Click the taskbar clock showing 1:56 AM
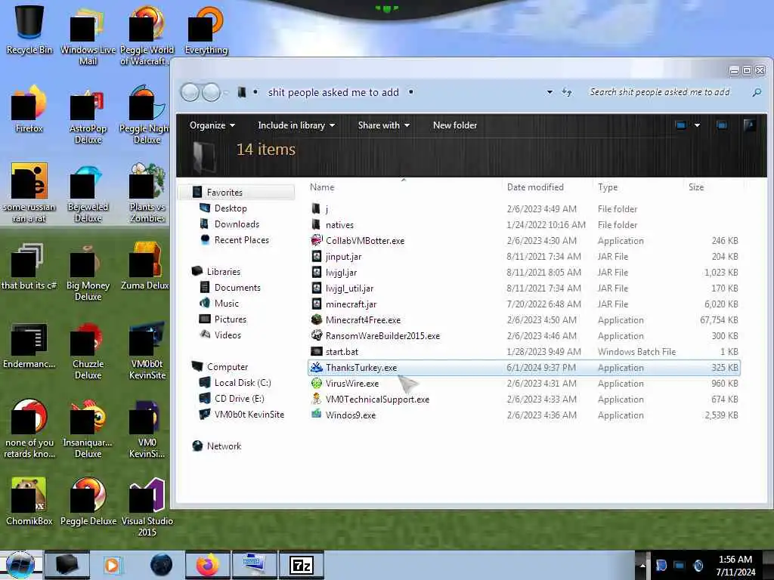 (735, 565)
